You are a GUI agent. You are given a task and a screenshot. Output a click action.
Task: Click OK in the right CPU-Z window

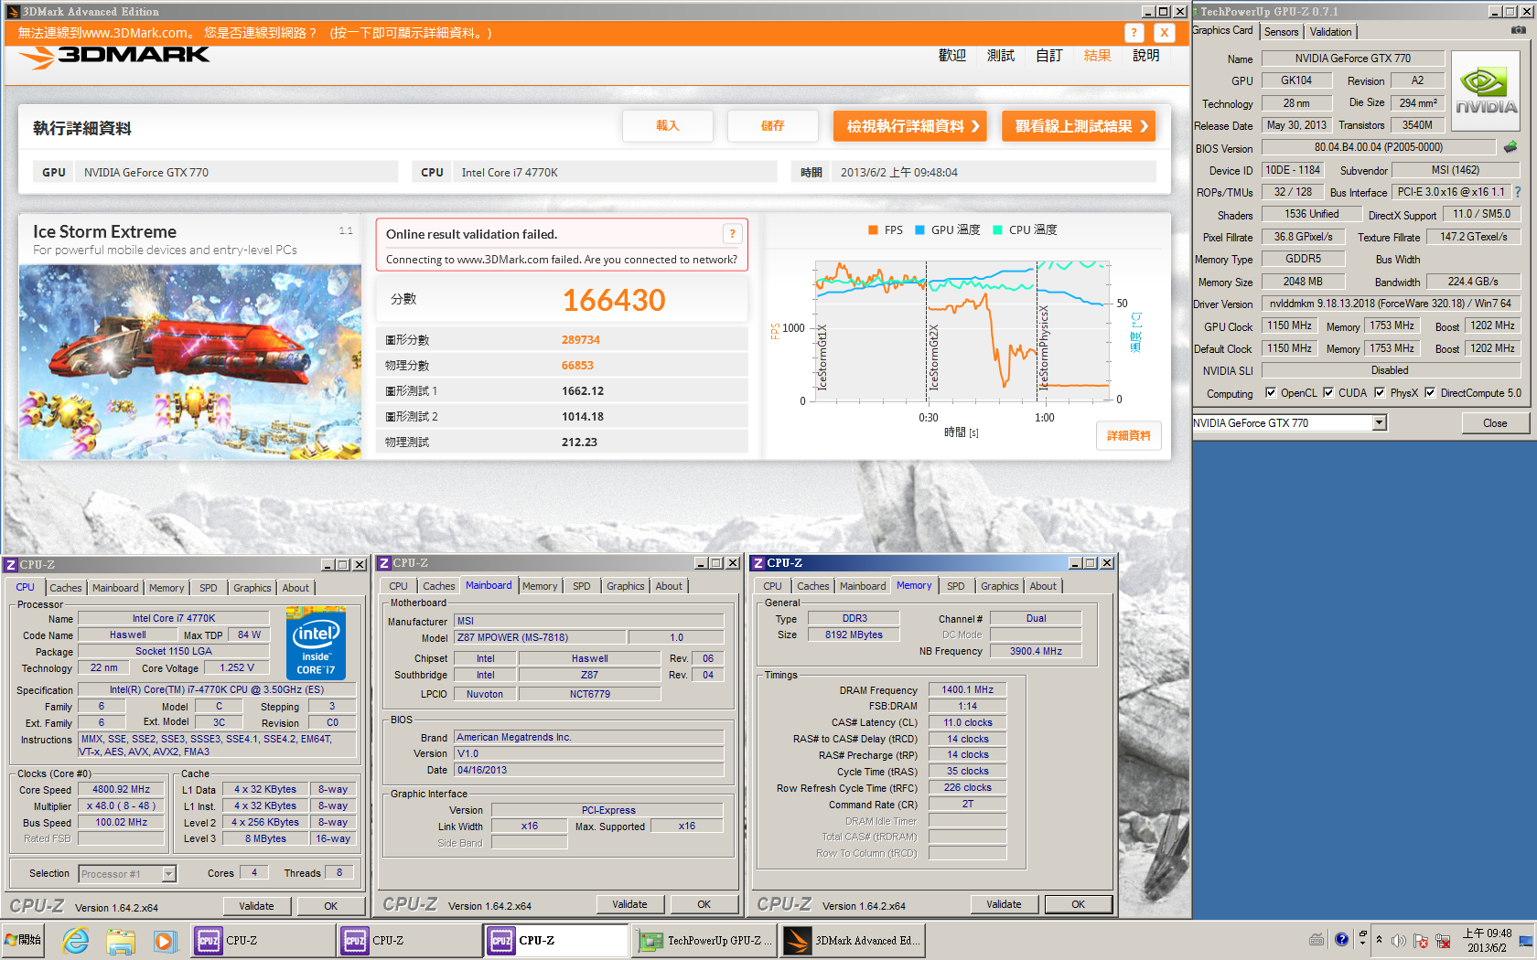(x=1079, y=904)
